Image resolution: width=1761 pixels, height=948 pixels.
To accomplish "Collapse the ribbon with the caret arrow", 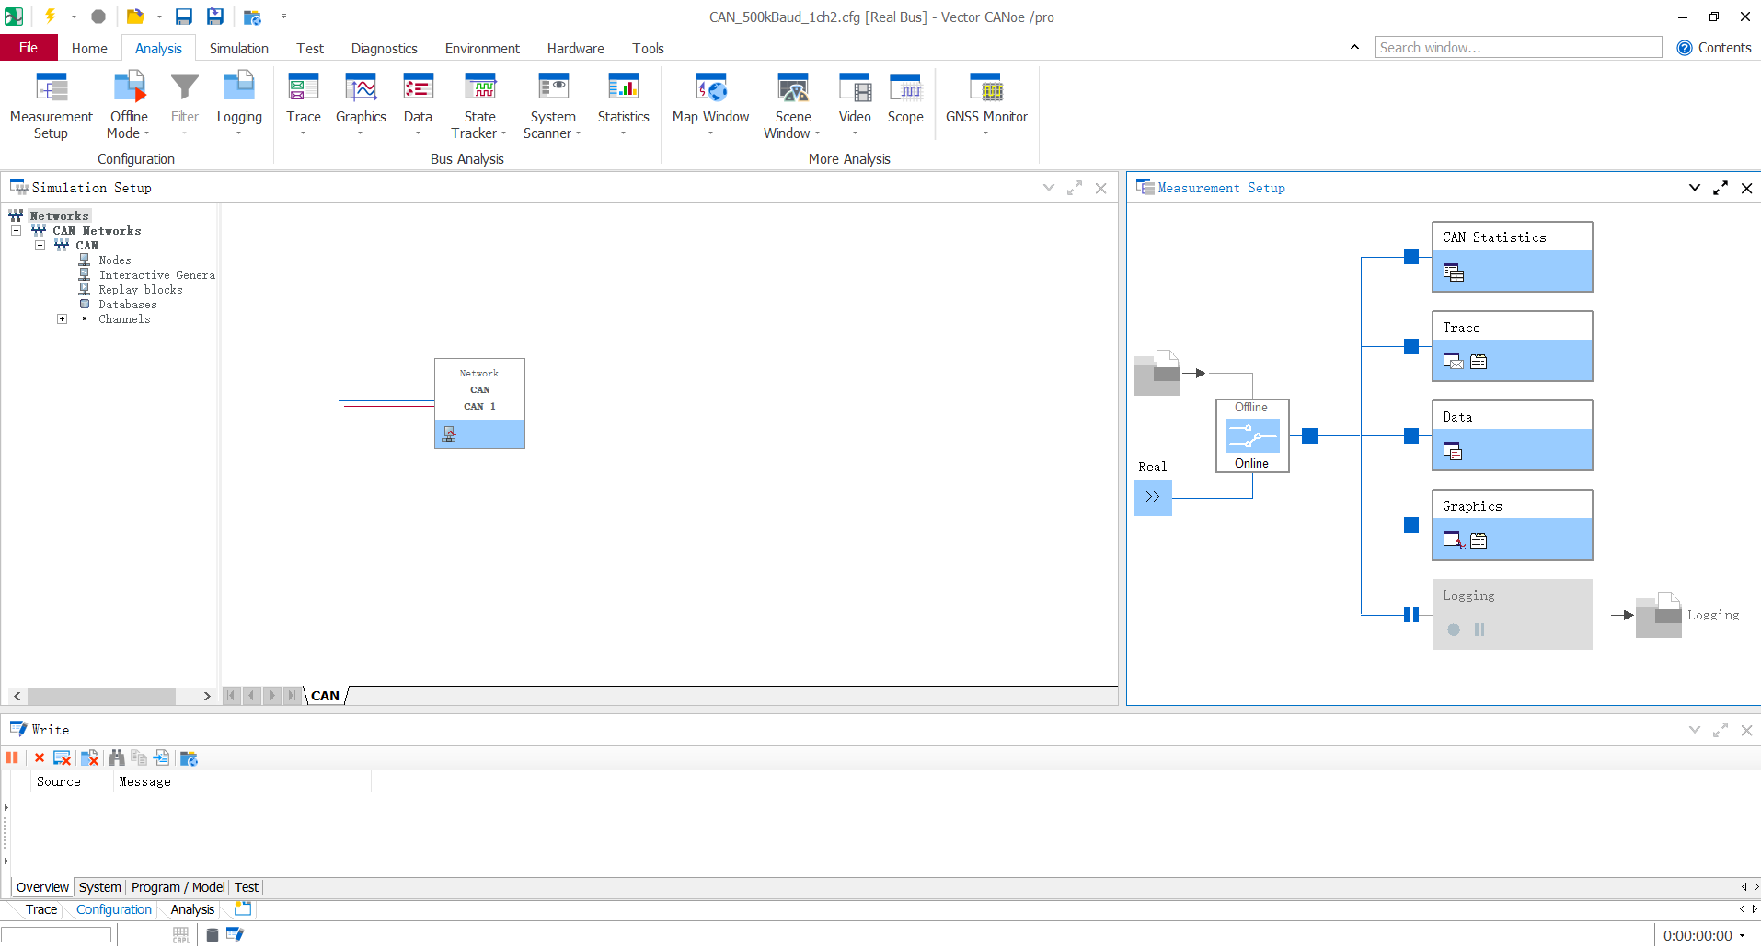I will [1354, 47].
